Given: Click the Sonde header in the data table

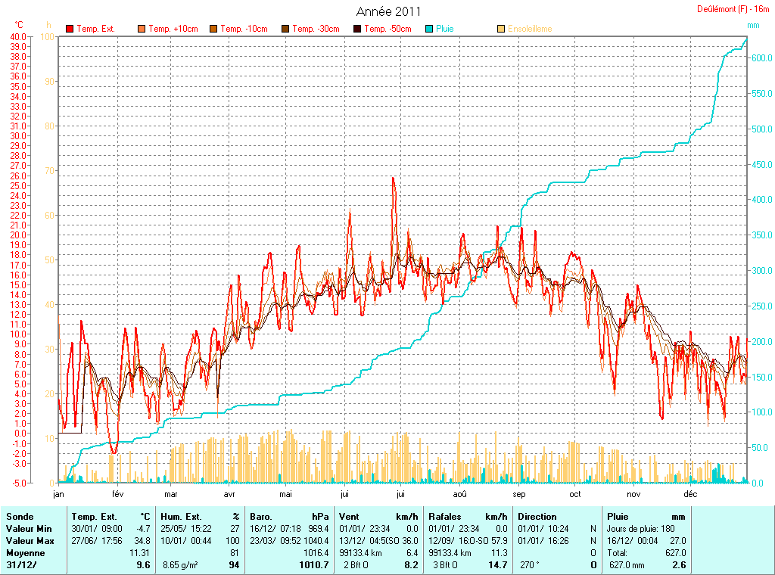Looking at the screenshot, I should pyautogui.click(x=20, y=517).
